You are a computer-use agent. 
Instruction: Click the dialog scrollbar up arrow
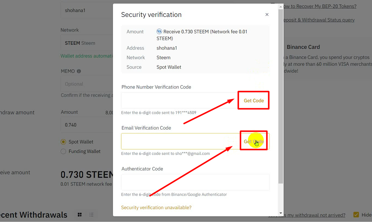click(281, 7)
